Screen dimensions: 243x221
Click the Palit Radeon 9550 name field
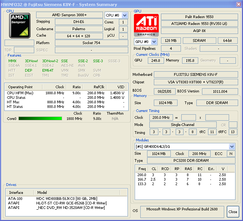pos(199,17)
